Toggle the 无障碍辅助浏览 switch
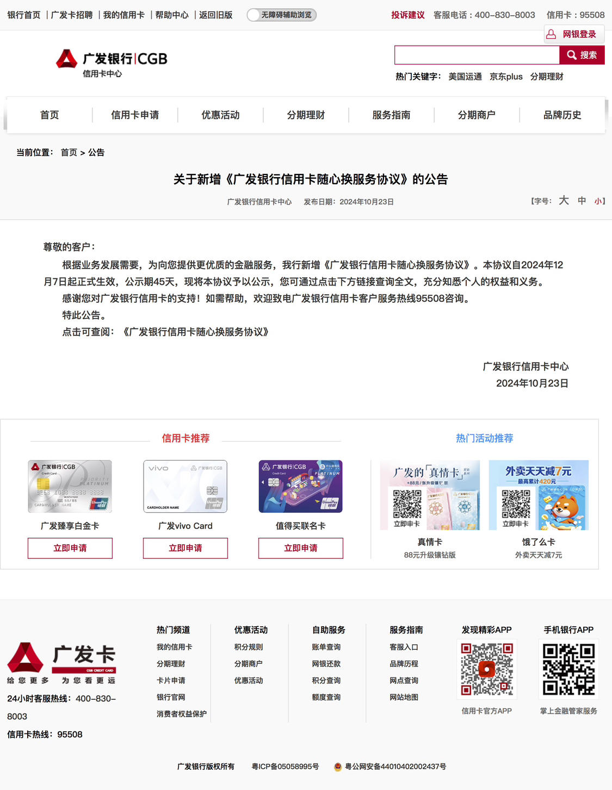 click(x=281, y=15)
